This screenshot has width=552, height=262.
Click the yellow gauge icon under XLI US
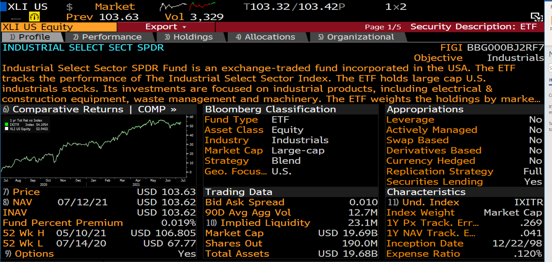34,17
